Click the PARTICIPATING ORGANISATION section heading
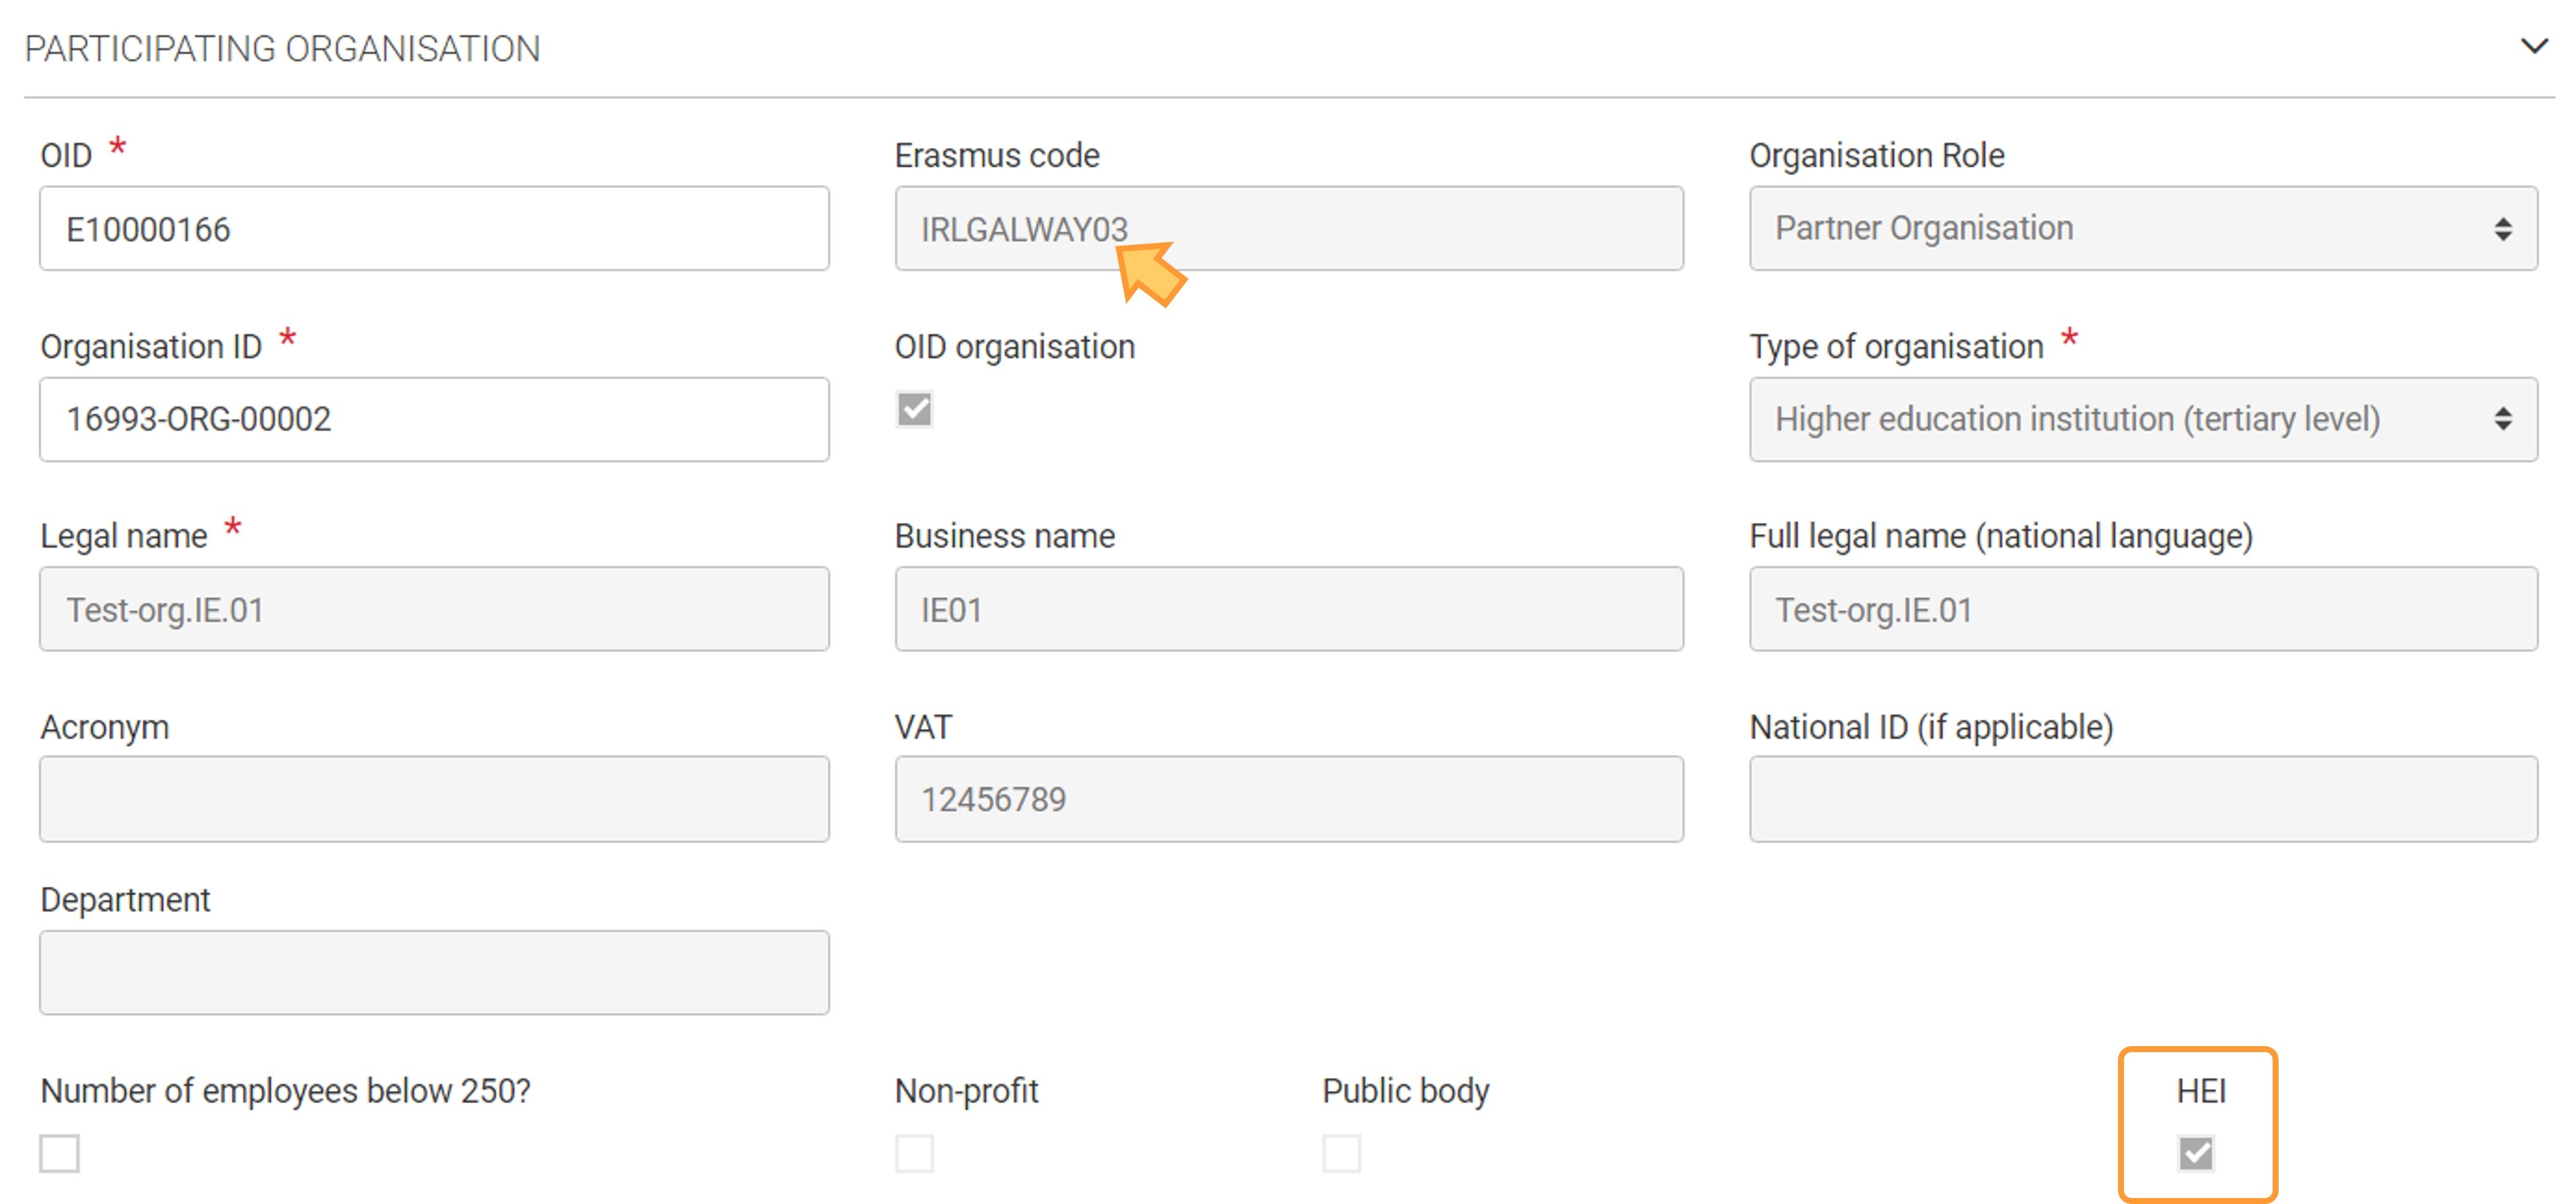The width and height of the screenshot is (2576, 1204). pos(282,48)
